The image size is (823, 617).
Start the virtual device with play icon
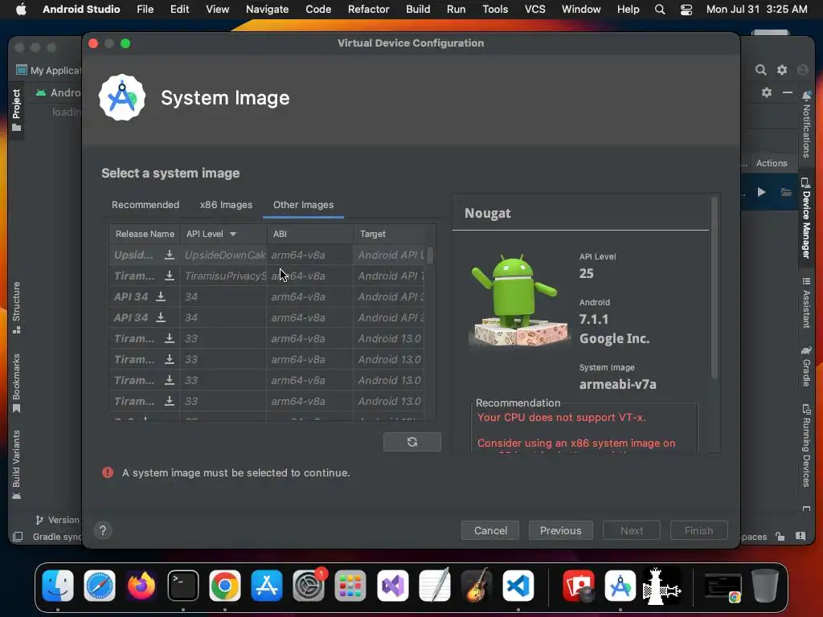click(761, 192)
